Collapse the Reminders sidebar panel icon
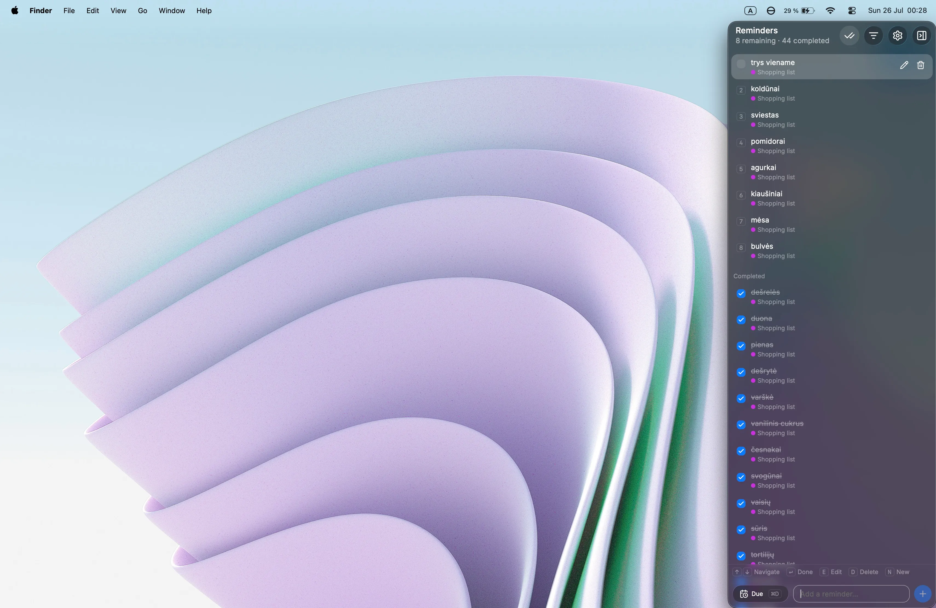This screenshot has height=608, width=936. click(921, 36)
